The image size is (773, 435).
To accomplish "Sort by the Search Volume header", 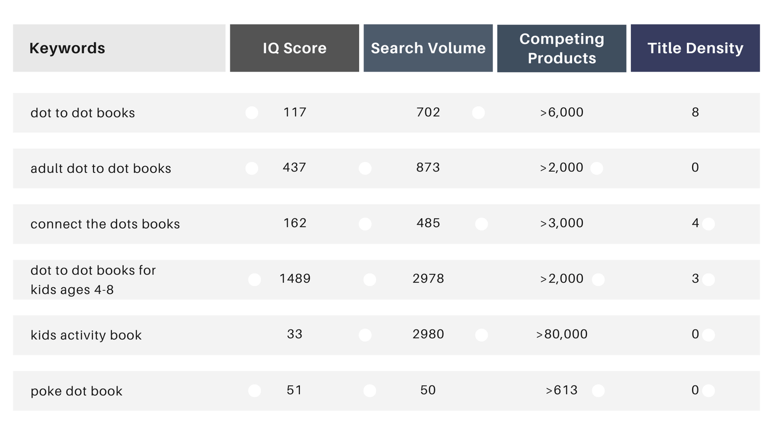I will (428, 48).
